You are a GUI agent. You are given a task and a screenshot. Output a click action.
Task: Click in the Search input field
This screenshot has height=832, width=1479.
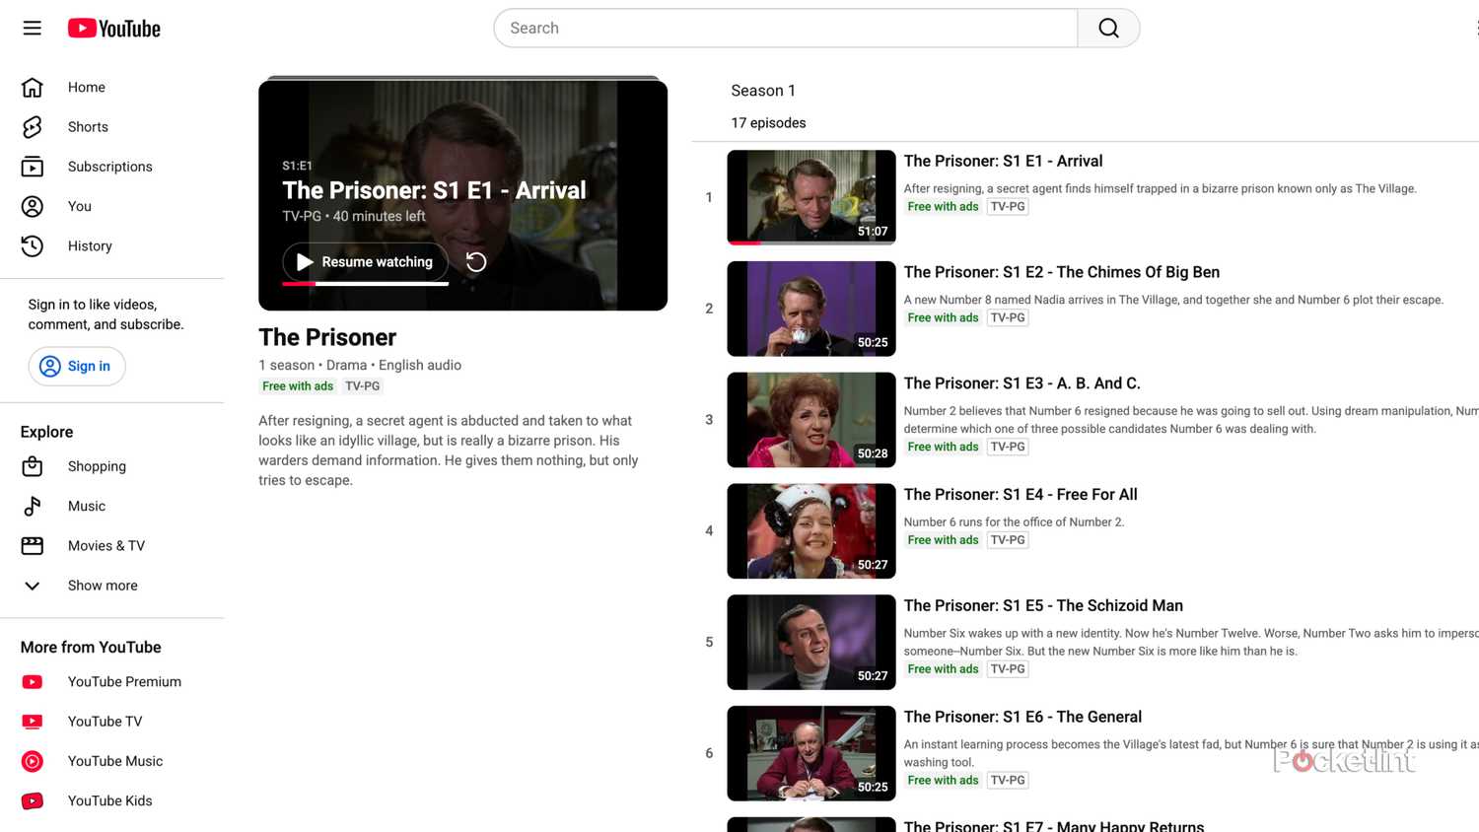pyautogui.click(x=786, y=29)
